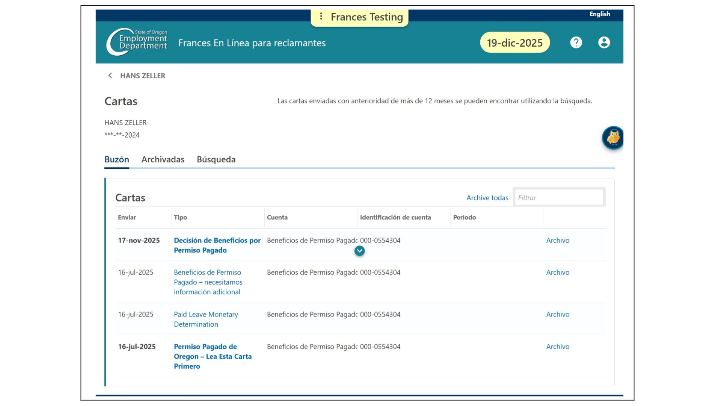Open the user profile account icon
This screenshot has width=721, height=406.
coord(604,42)
